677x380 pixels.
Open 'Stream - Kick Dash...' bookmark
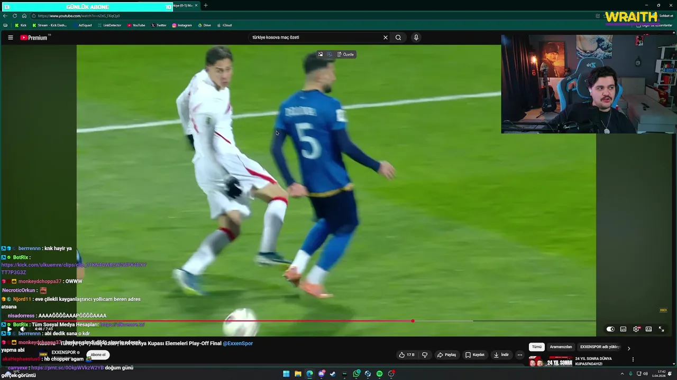50,25
